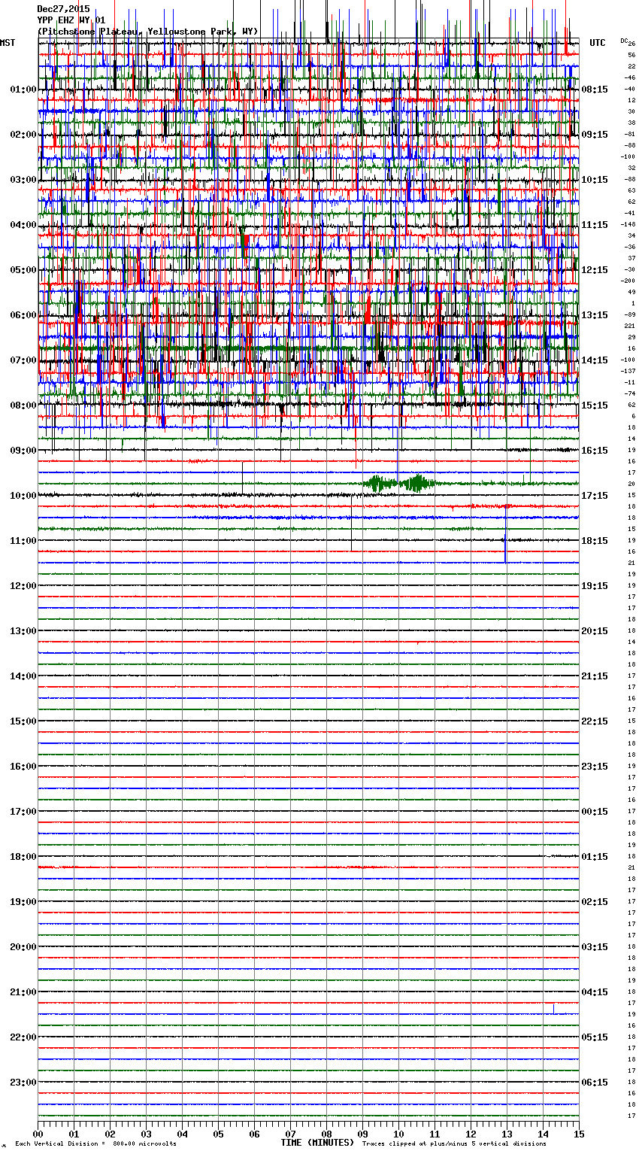Click the 23:00 MST row label

point(23,1083)
